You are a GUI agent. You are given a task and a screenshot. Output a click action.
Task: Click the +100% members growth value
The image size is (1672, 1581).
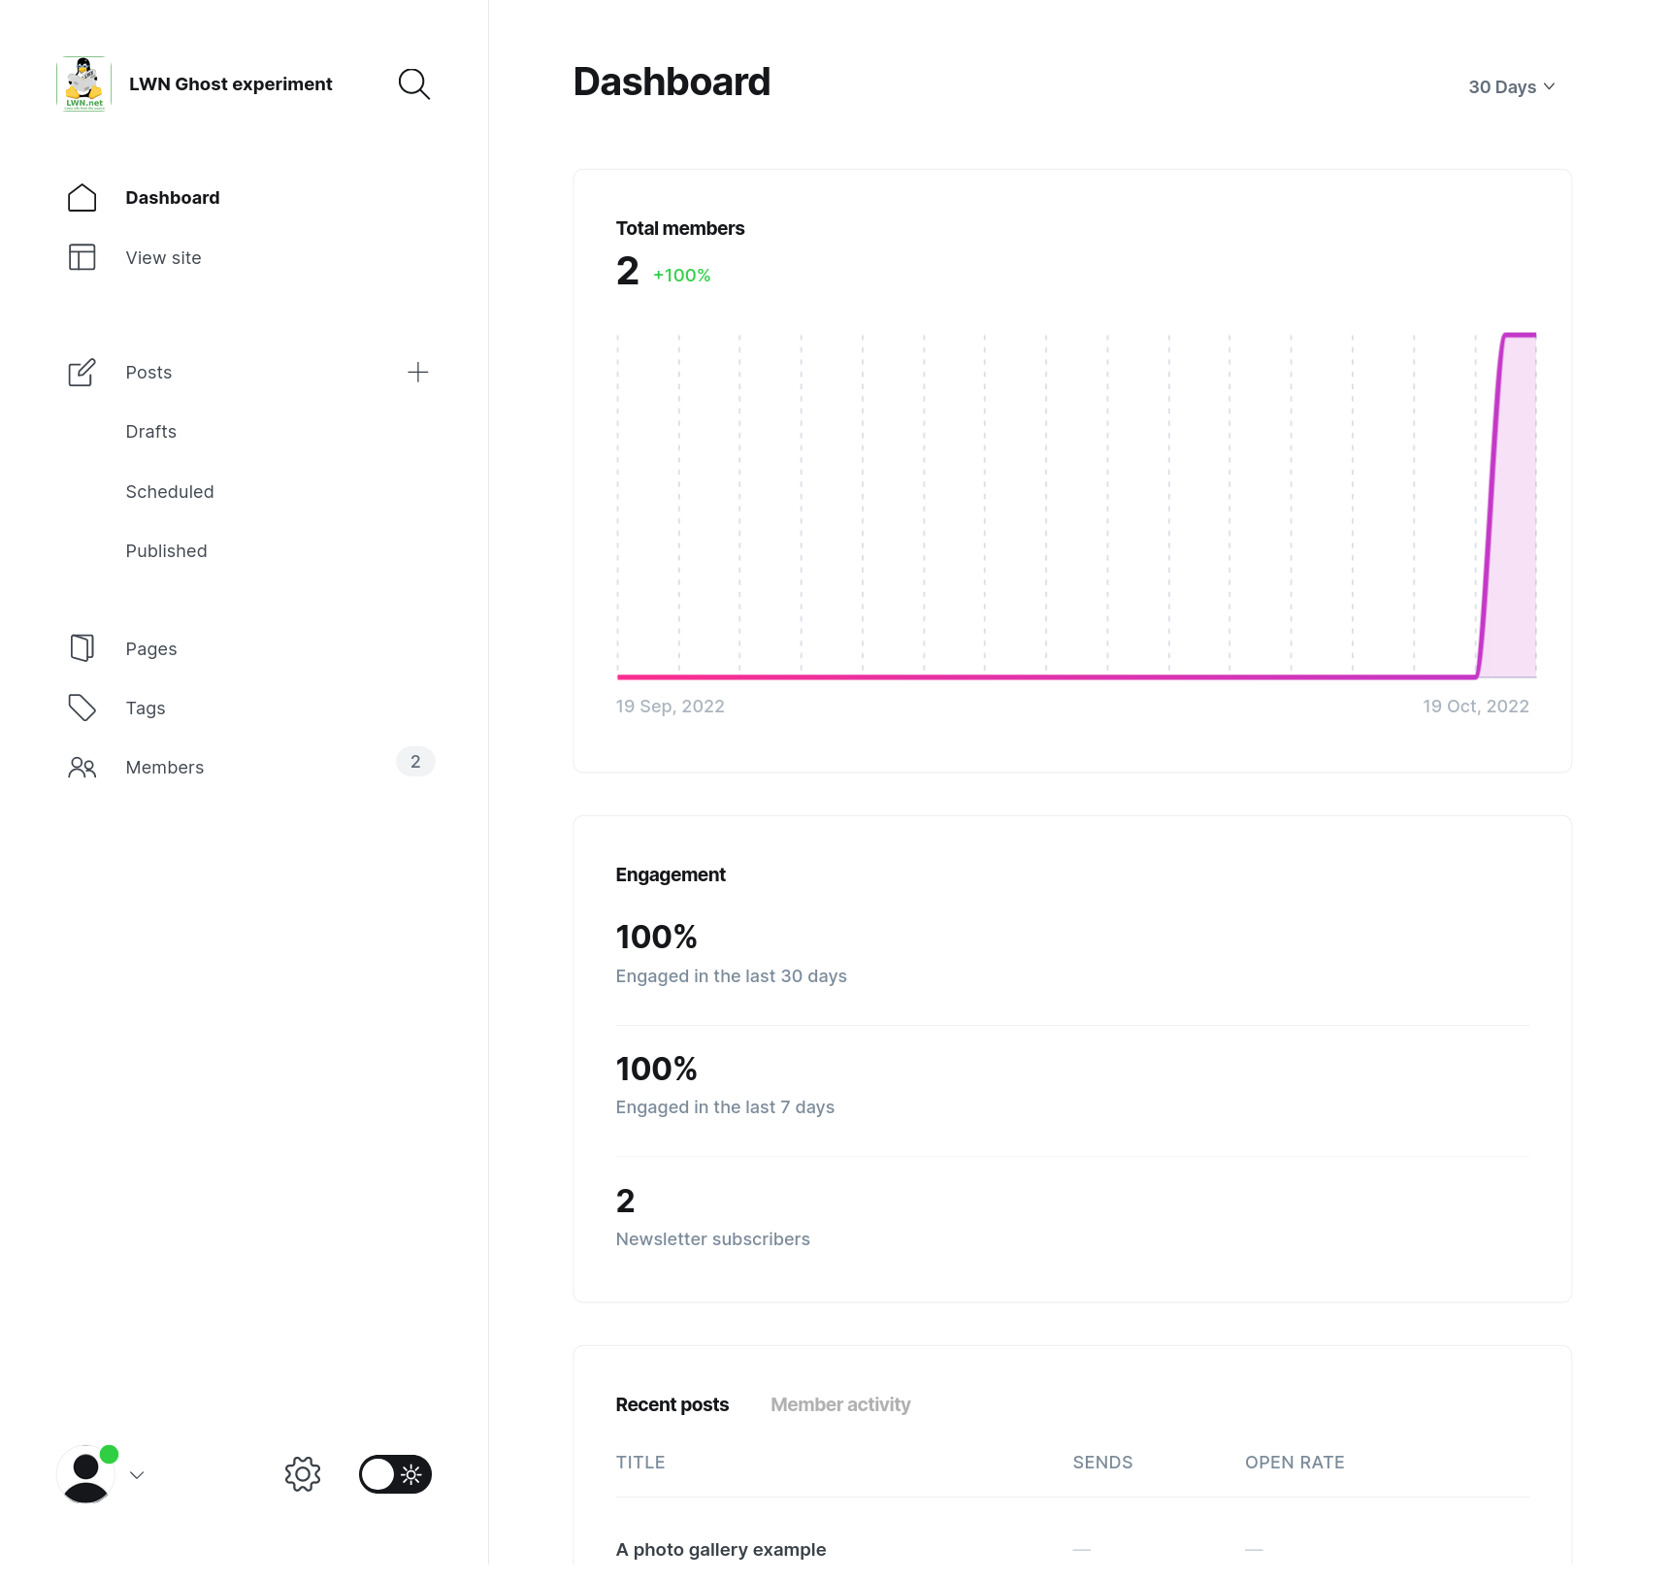(x=682, y=276)
